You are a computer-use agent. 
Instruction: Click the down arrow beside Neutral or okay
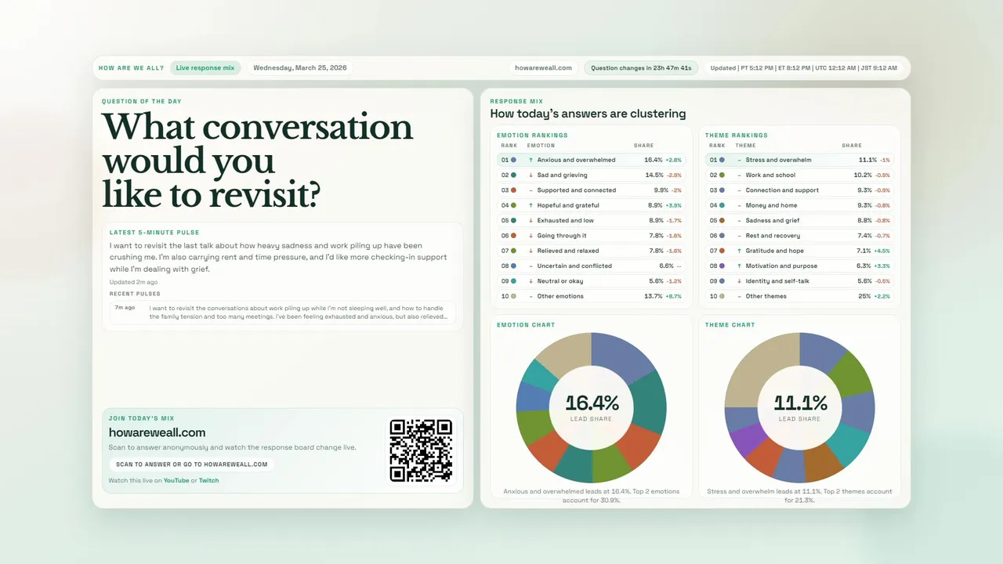click(531, 281)
